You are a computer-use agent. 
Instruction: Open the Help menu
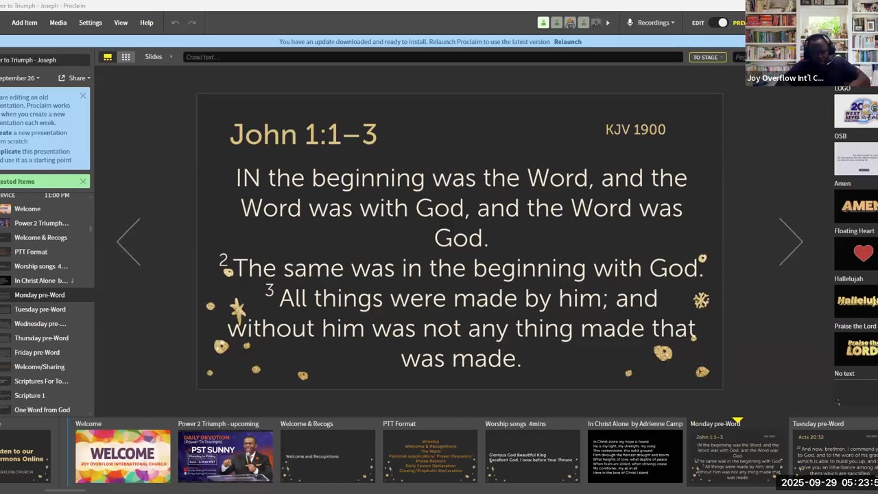(147, 23)
